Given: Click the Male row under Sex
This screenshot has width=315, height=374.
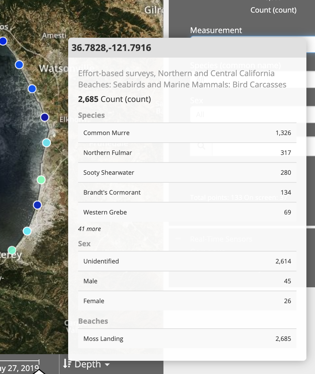Looking at the screenshot, I should click(x=187, y=281).
